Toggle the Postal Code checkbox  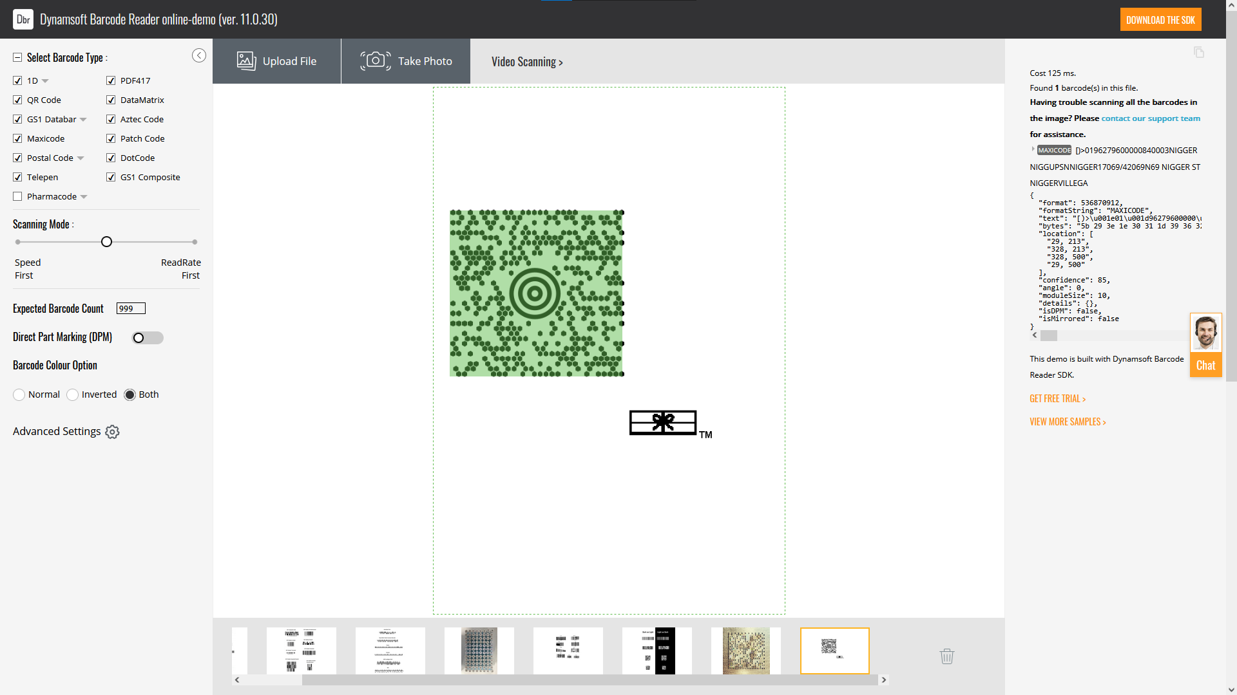[x=17, y=158]
